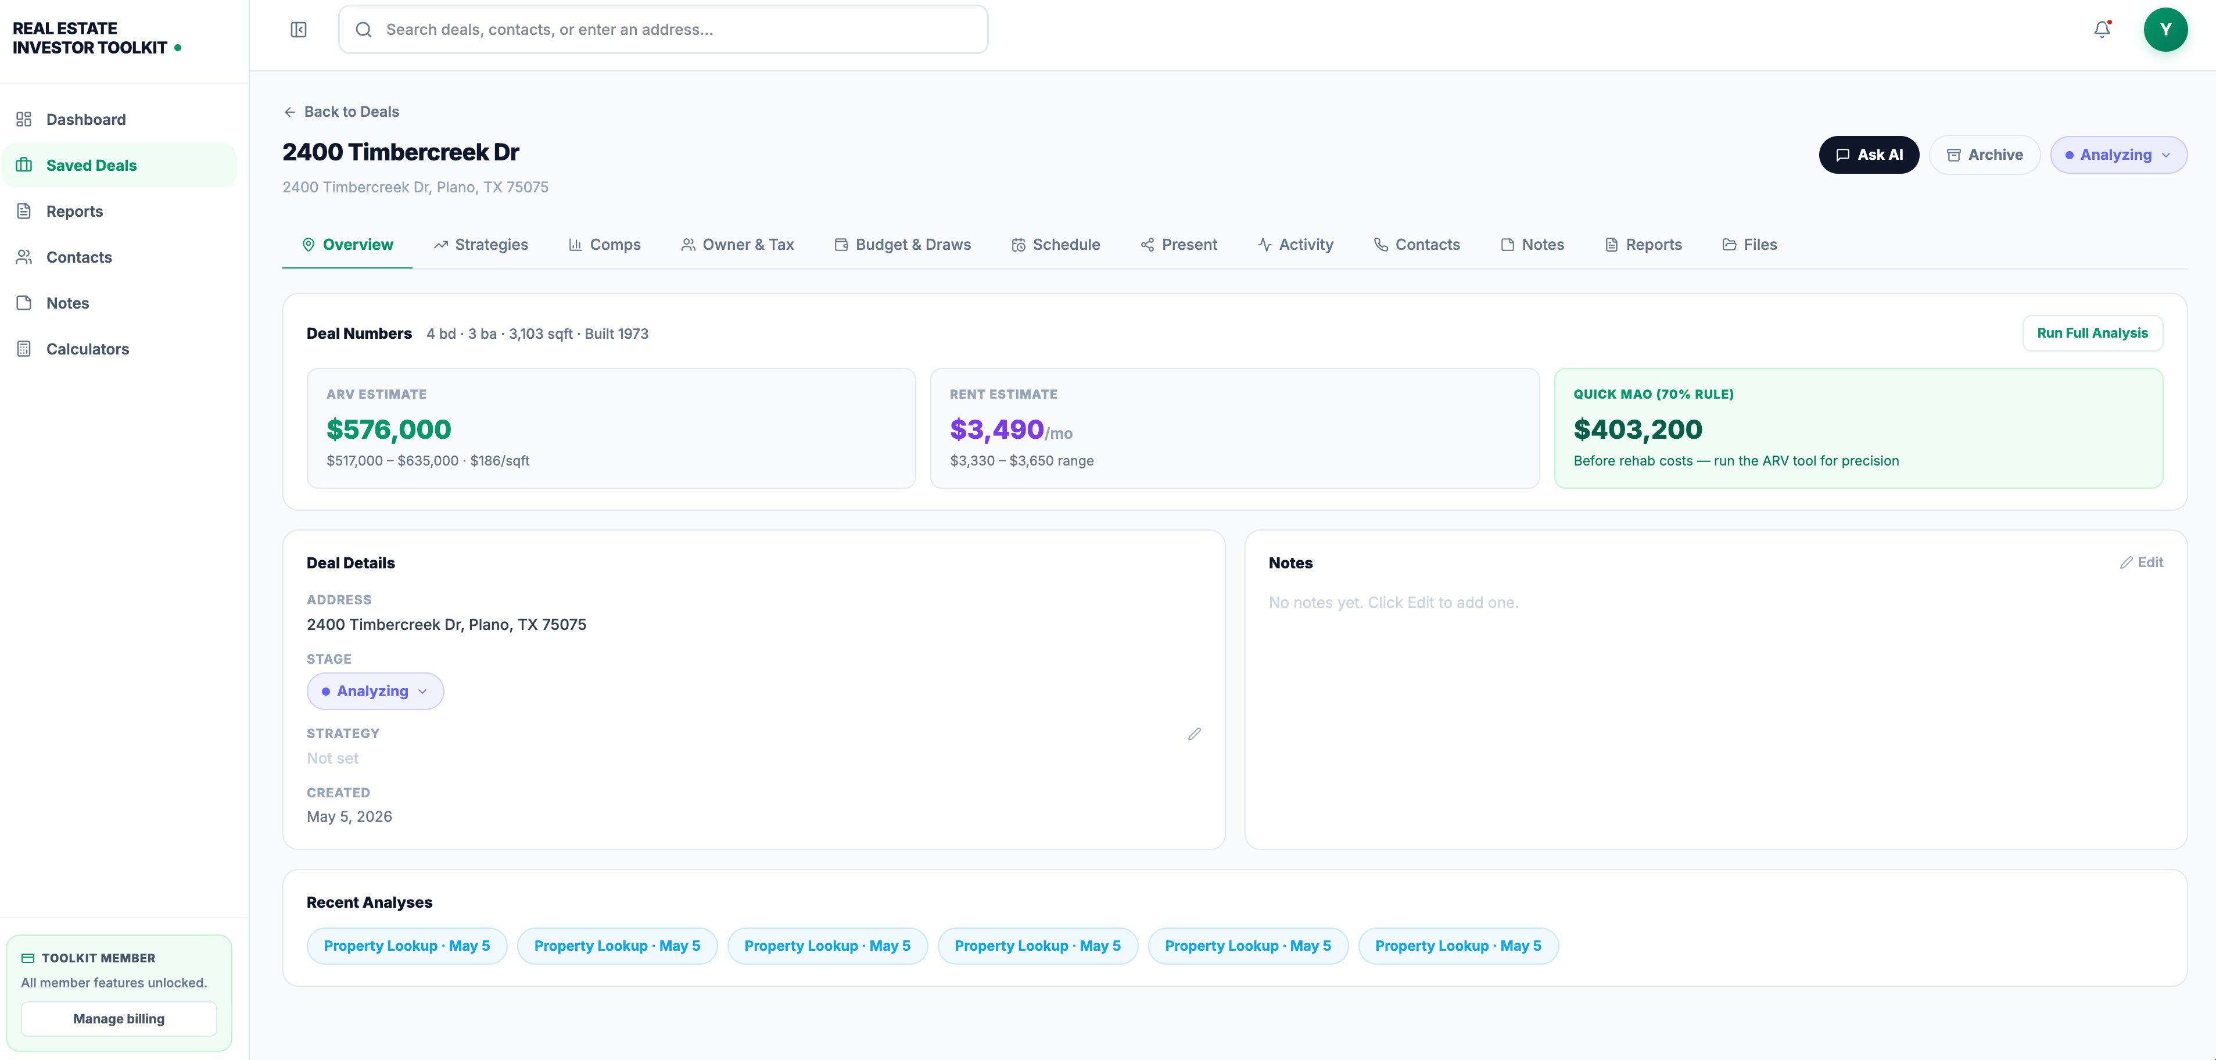The width and height of the screenshot is (2216, 1060).
Task: Click the Toolkit Member card icon
Action: [x=27, y=958]
